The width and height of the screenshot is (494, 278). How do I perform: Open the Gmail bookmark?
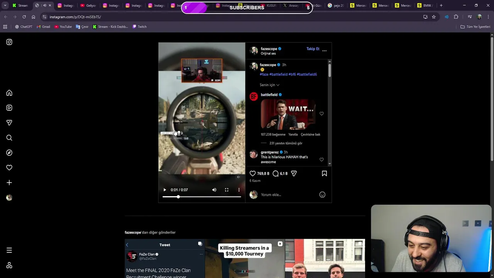43,27
